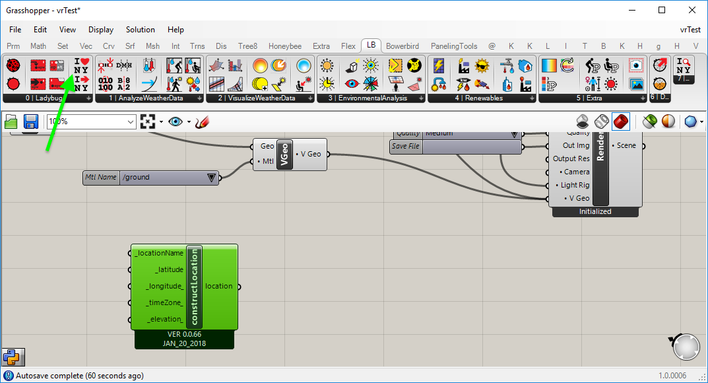The height and width of the screenshot is (383, 708).
Task: Select the Ladybug bug icon component
Action: point(14,65)
